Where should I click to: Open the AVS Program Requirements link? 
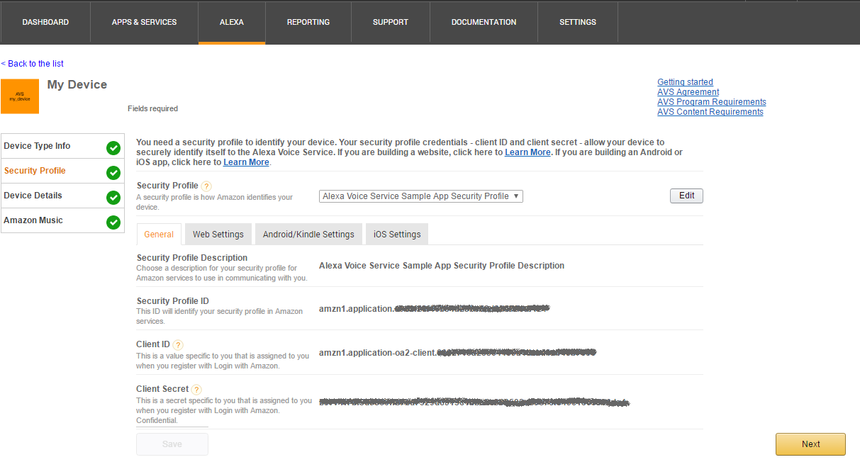pyautogui.click(x=712, y=102)
